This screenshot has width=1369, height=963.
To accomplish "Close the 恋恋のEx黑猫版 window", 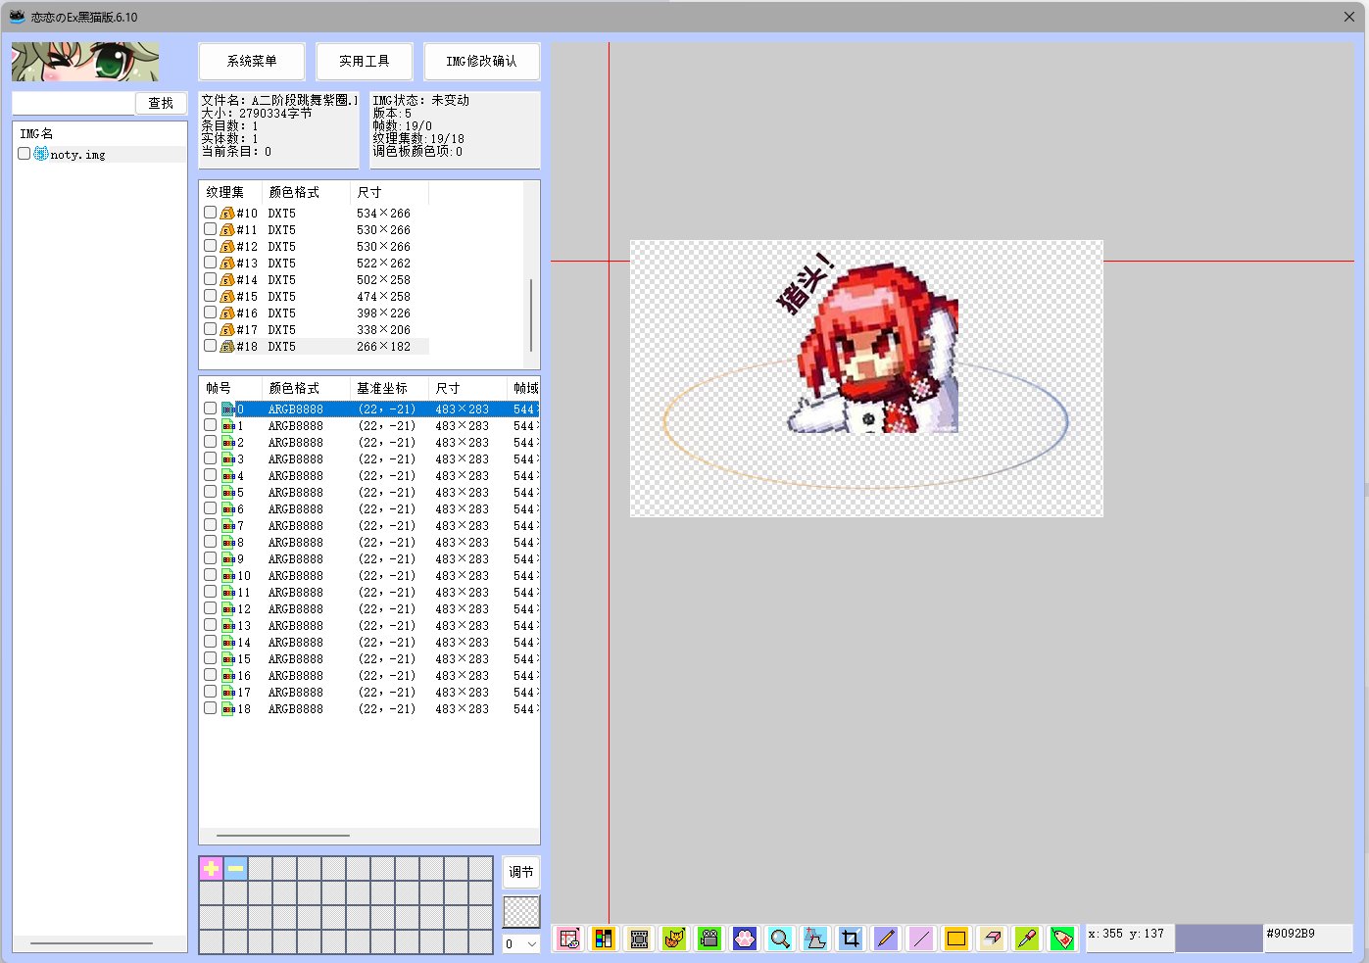I will 1348,17.
